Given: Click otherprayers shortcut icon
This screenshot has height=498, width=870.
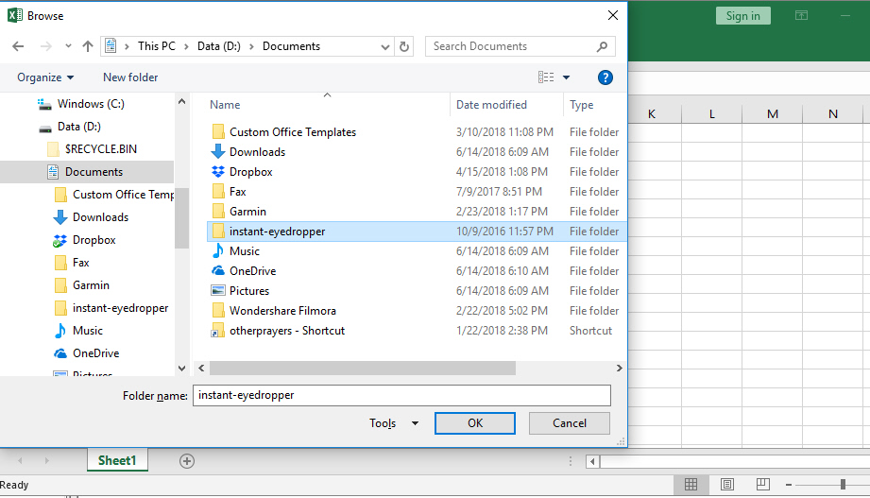Looking at the screenshot, I should [x=218, y=331].
